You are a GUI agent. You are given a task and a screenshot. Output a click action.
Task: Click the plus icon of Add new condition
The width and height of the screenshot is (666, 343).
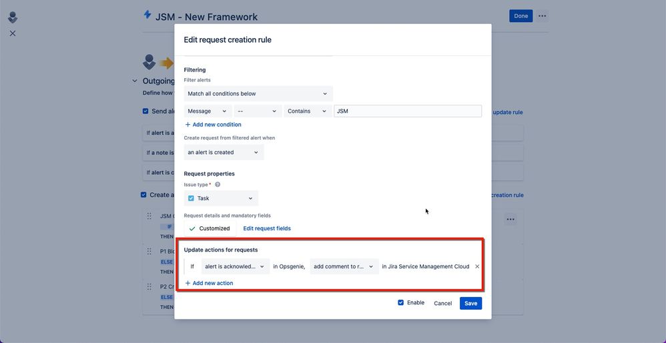pyautogui.click(x=188, y=124)
